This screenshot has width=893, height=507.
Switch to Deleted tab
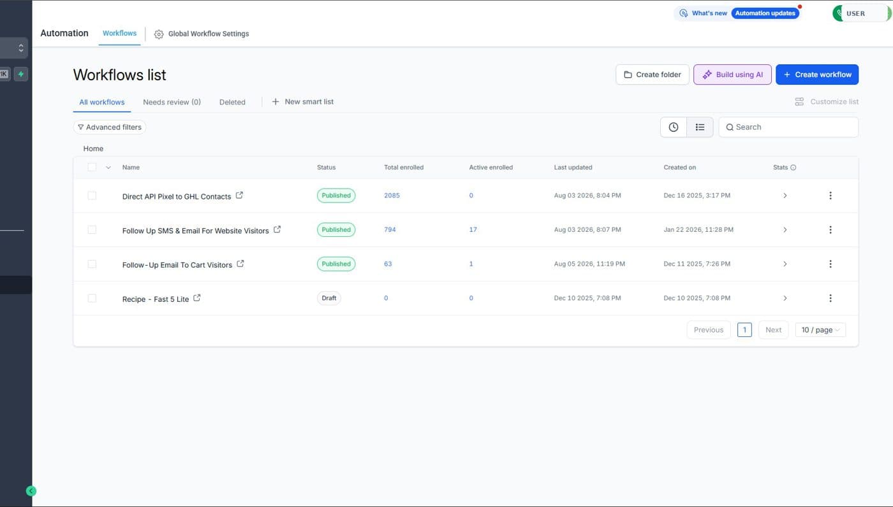click(x=232, y=102)
